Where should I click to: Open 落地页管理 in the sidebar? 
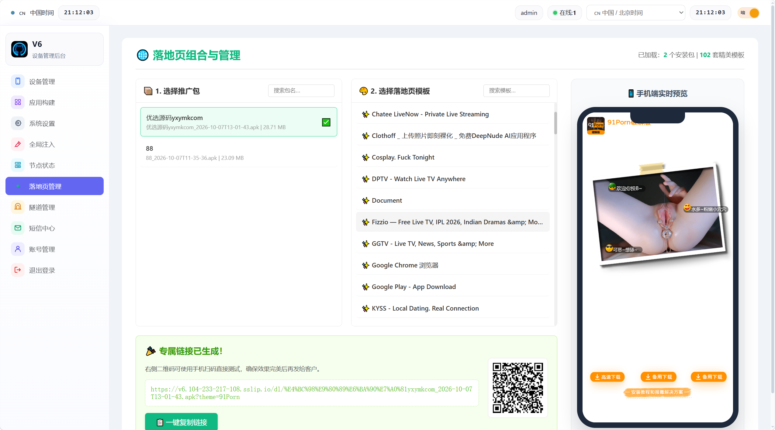[x=54, y=186]
